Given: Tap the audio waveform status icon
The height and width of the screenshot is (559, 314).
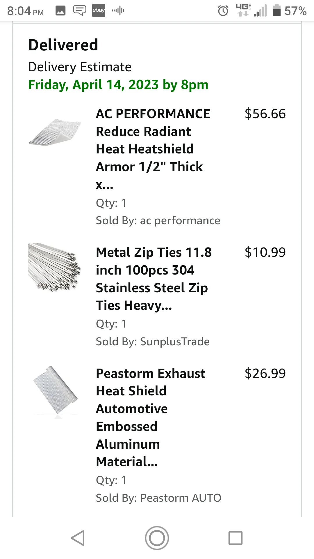Looking at the screenshot, I should pos(118,11).
